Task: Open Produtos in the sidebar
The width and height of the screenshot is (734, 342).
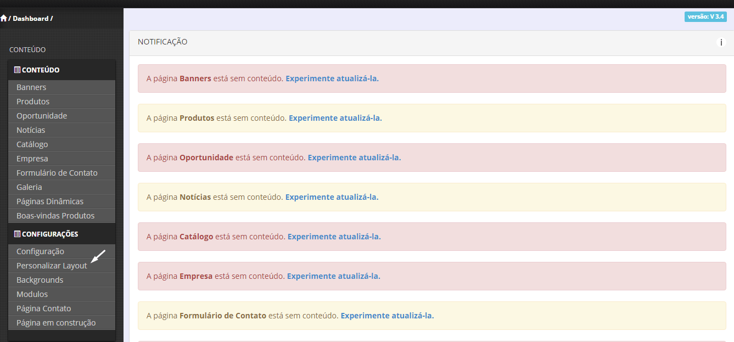Action: [33, 102]
